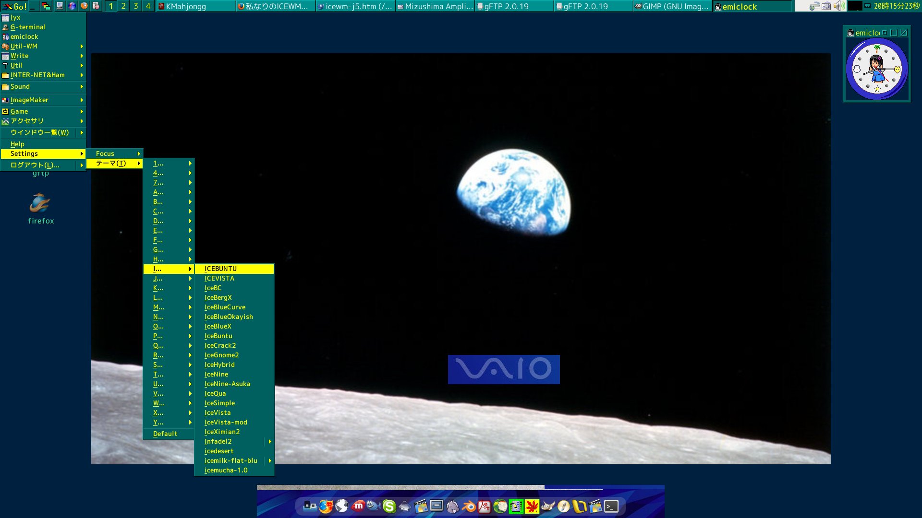Choose the Default theme entry

pos(165,434)
